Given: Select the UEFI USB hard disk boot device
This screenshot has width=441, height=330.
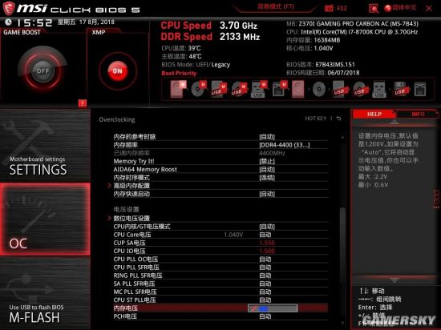Looking at the screenshot, I should click(219, 89).
